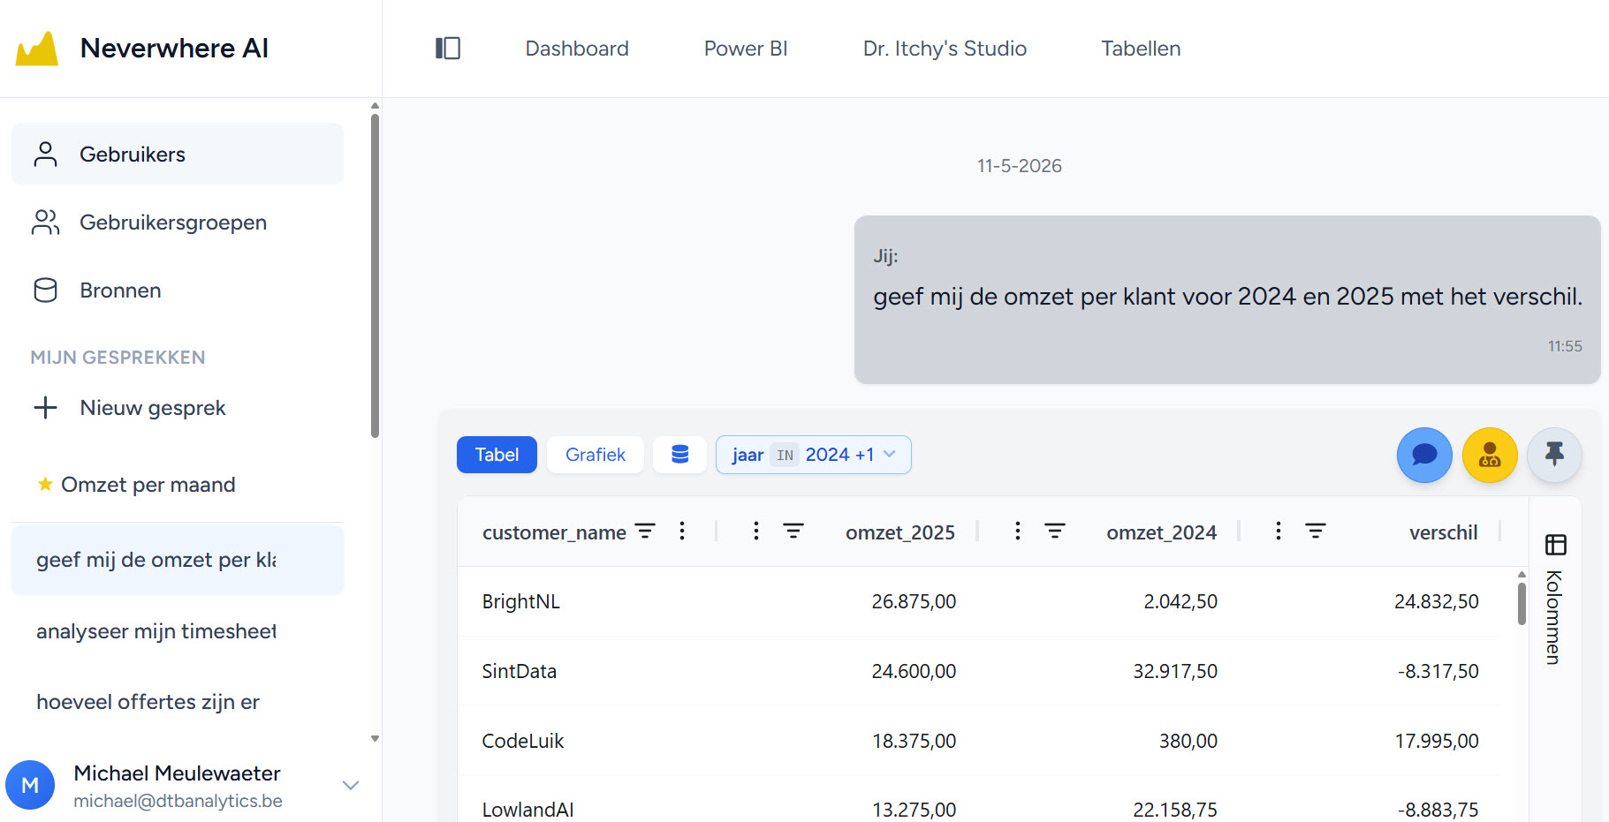The height and width of the screenshot is (822, 1609).
Task: Click the Neverwhere AI crown logo
Action: coord(37,49)
